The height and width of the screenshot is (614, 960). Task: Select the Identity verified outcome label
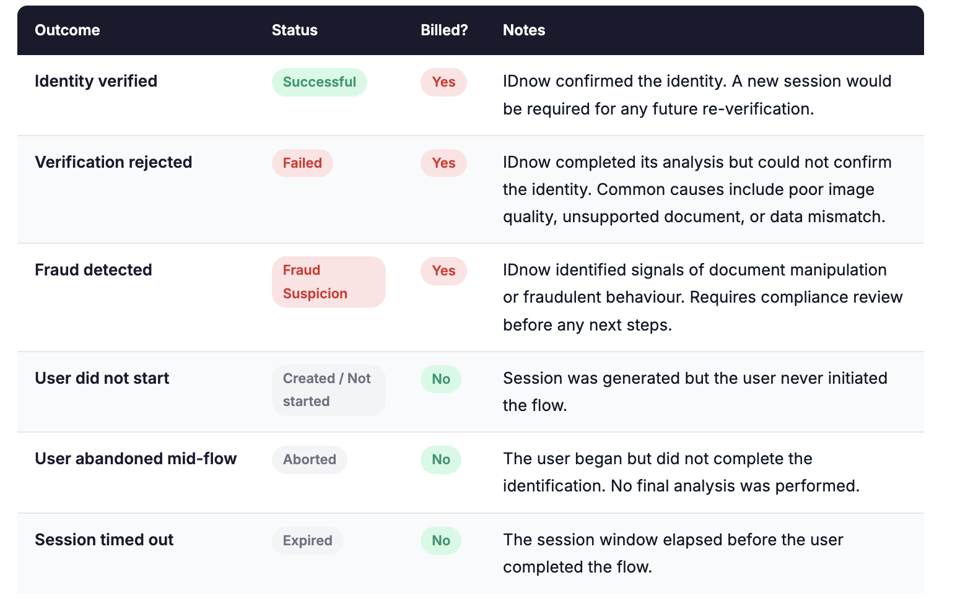coord(96,81)
